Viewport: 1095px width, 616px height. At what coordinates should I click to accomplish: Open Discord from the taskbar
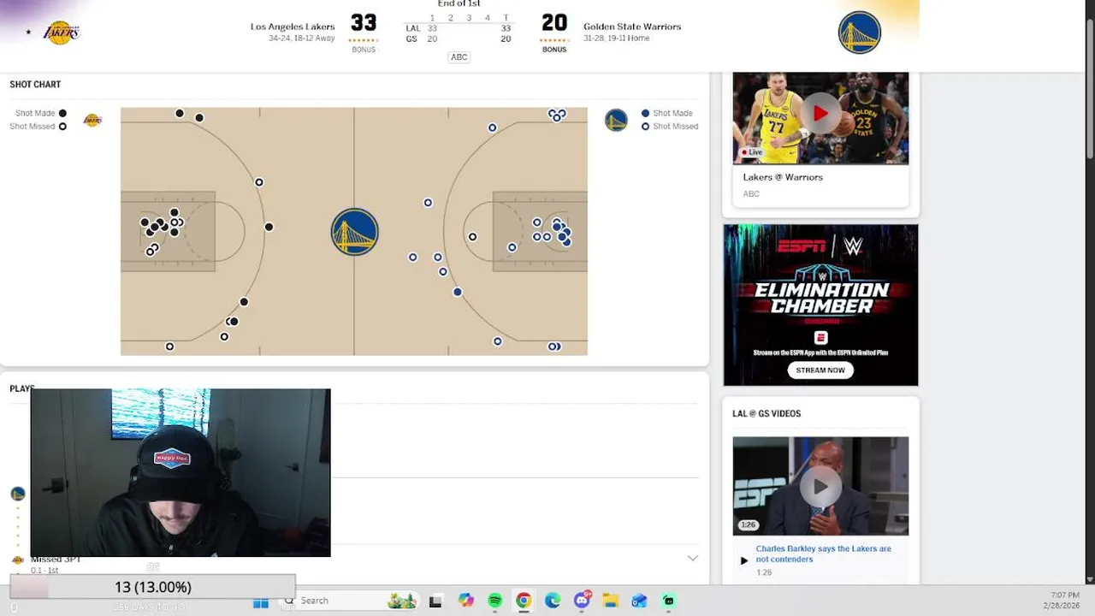pos(582,601)
